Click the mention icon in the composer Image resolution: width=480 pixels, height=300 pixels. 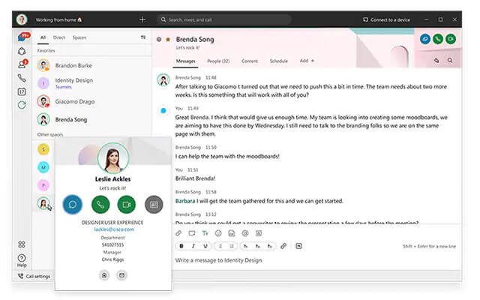[x=245, y=233]
